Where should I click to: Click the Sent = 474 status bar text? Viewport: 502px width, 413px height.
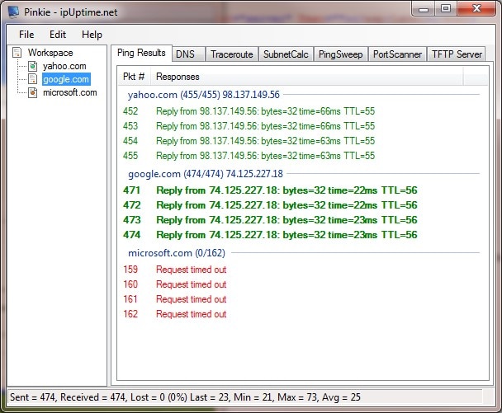[33, 397]
